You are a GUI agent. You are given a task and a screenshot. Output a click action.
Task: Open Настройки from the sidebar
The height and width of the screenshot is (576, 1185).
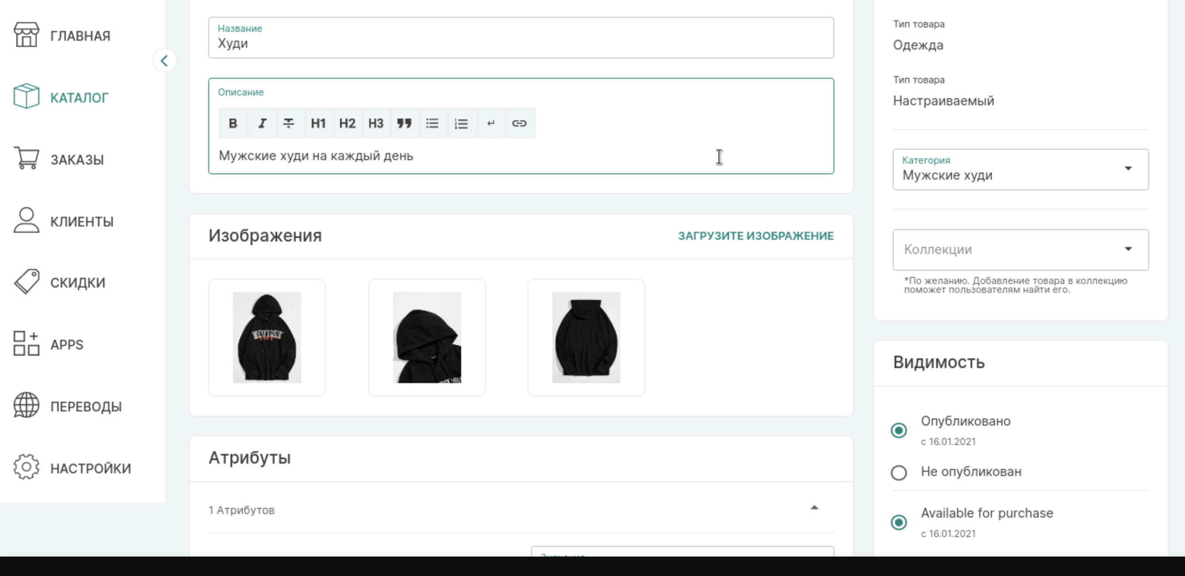[x=90, y=468]
